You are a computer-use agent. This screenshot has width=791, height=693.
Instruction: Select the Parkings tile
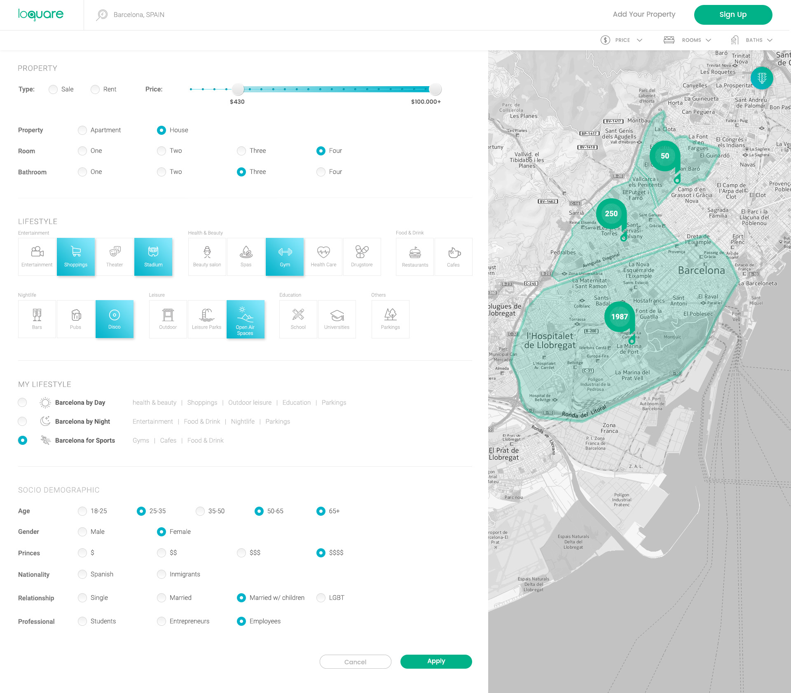[390, 319]
